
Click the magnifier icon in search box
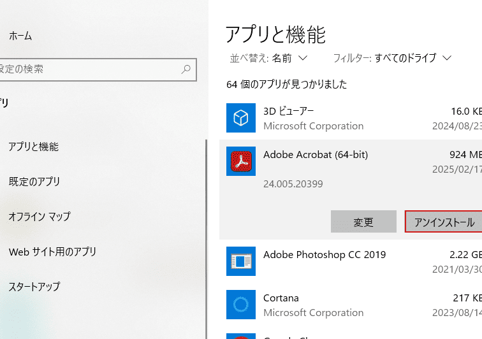click(x=186, y=69)
